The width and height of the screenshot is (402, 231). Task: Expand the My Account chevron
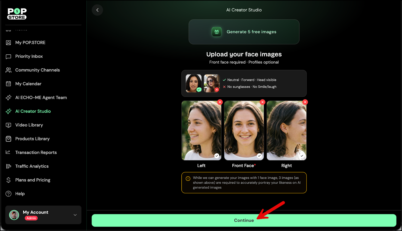75,215
